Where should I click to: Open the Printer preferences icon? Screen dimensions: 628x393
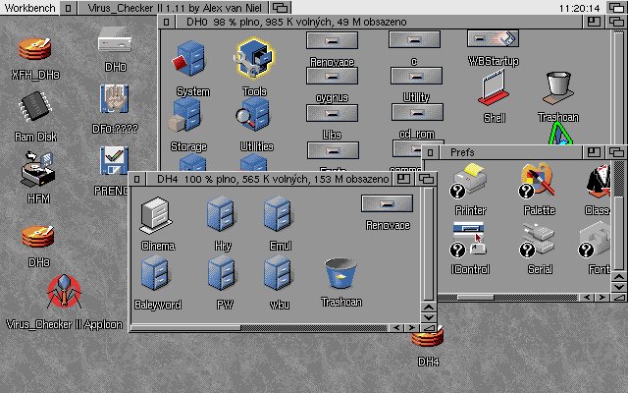click(471, 182)
